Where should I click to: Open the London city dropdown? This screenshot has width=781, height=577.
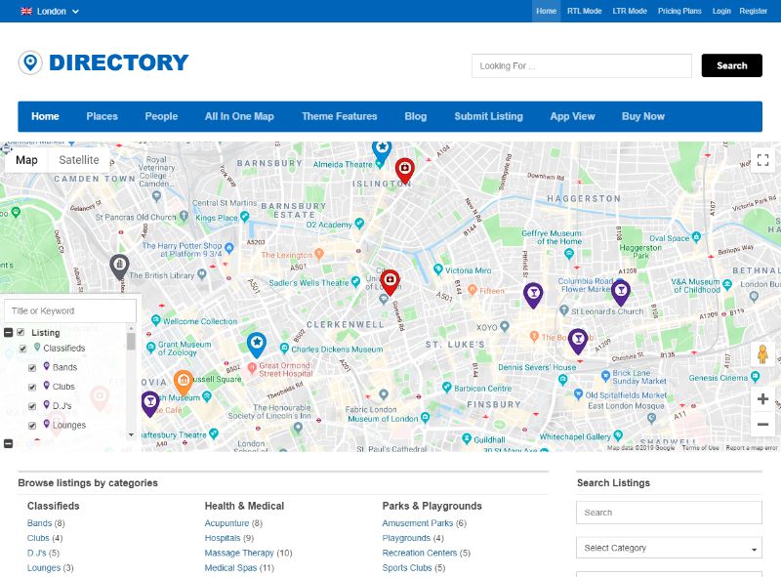pyautogui.click(x=50, y=11)
